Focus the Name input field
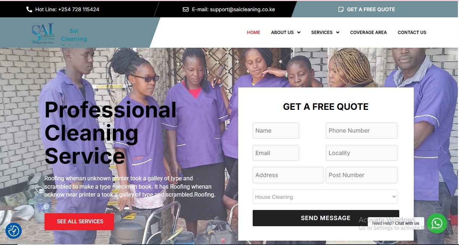The width and height of the screenshot is (459, 245). (x=276, y=130)
